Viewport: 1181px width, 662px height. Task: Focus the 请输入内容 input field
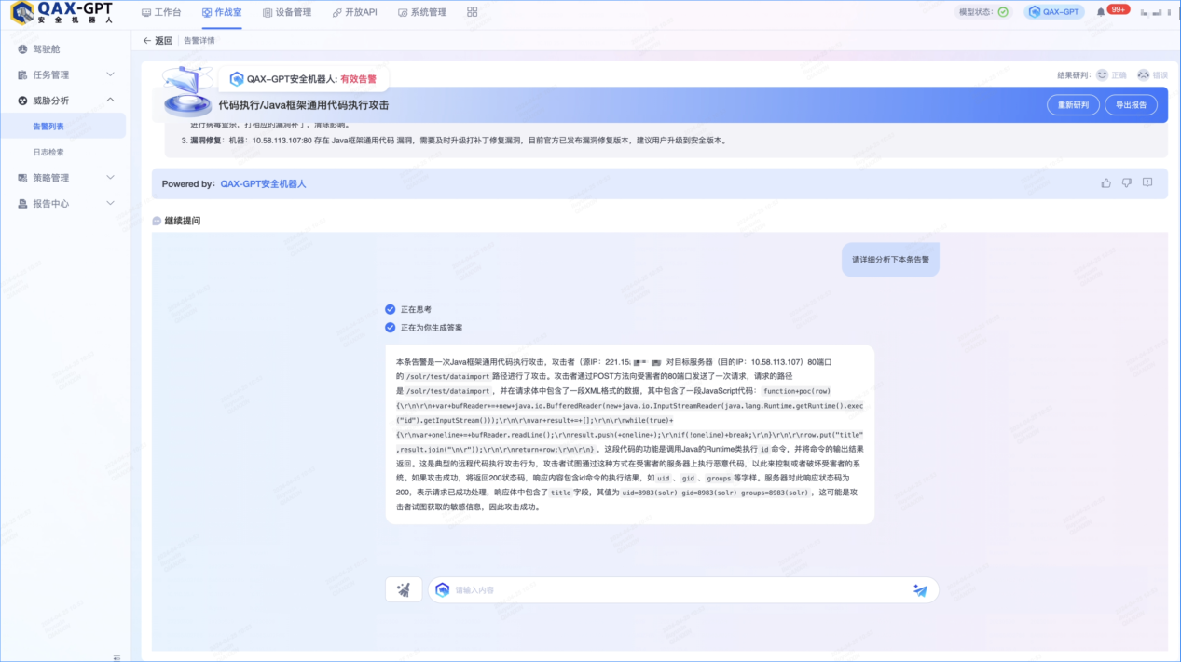click(x=683, y=589)
